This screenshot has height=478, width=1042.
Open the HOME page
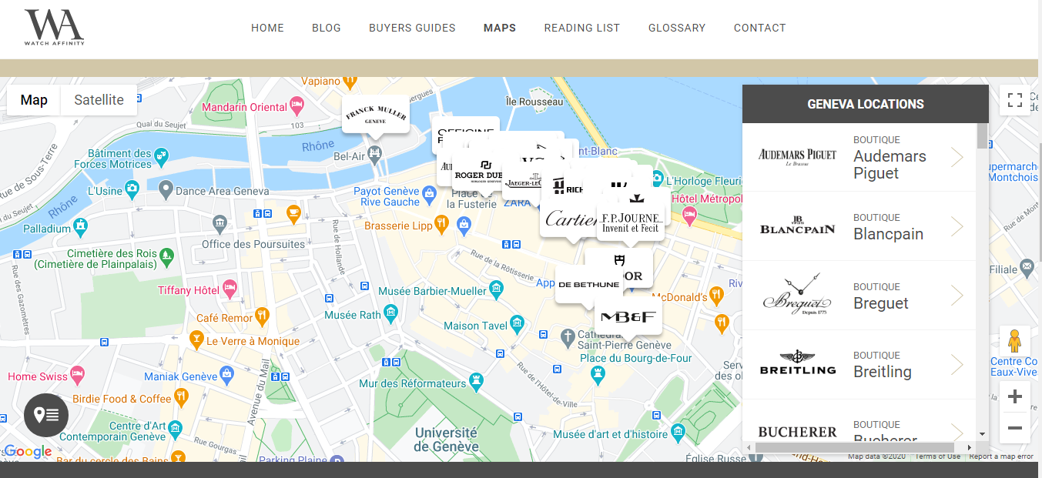pos(267,28)
